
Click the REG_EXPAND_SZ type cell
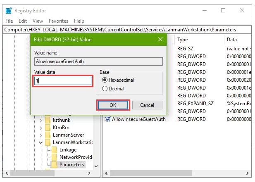click(195, 104)
